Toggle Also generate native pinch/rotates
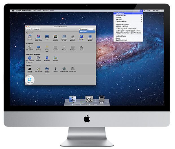175x149 pixels. (x=128, y=33)
